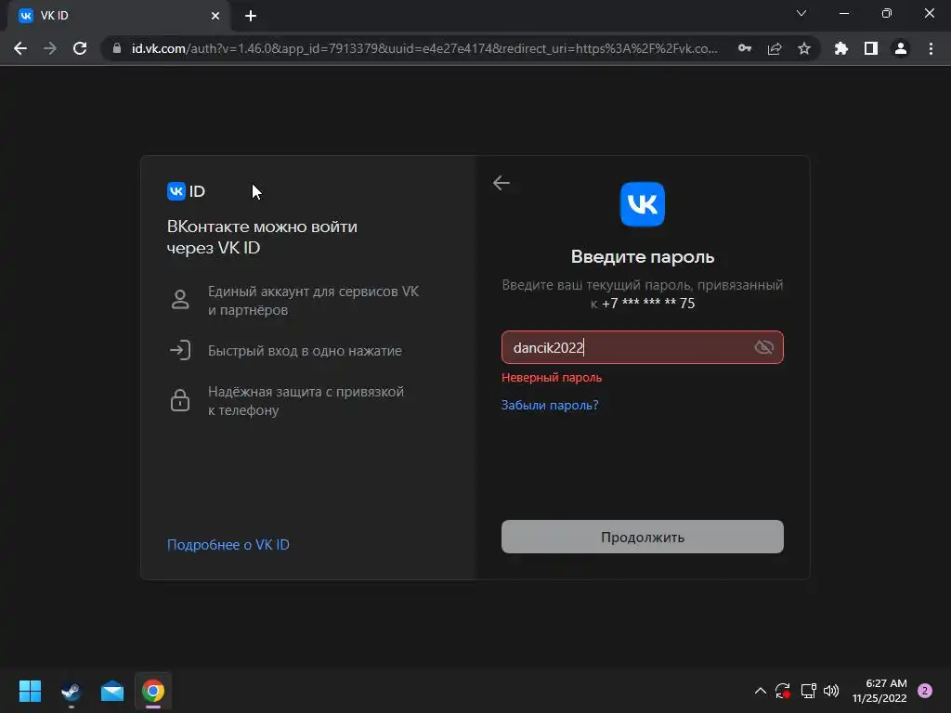This screenshot has height=713, width=951.
Task: Open the notifications badge
Action: point(925,691)
